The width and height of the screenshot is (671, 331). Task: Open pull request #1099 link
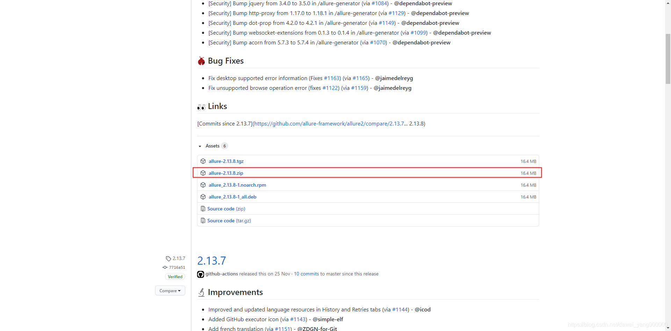[x=418, y=33]
